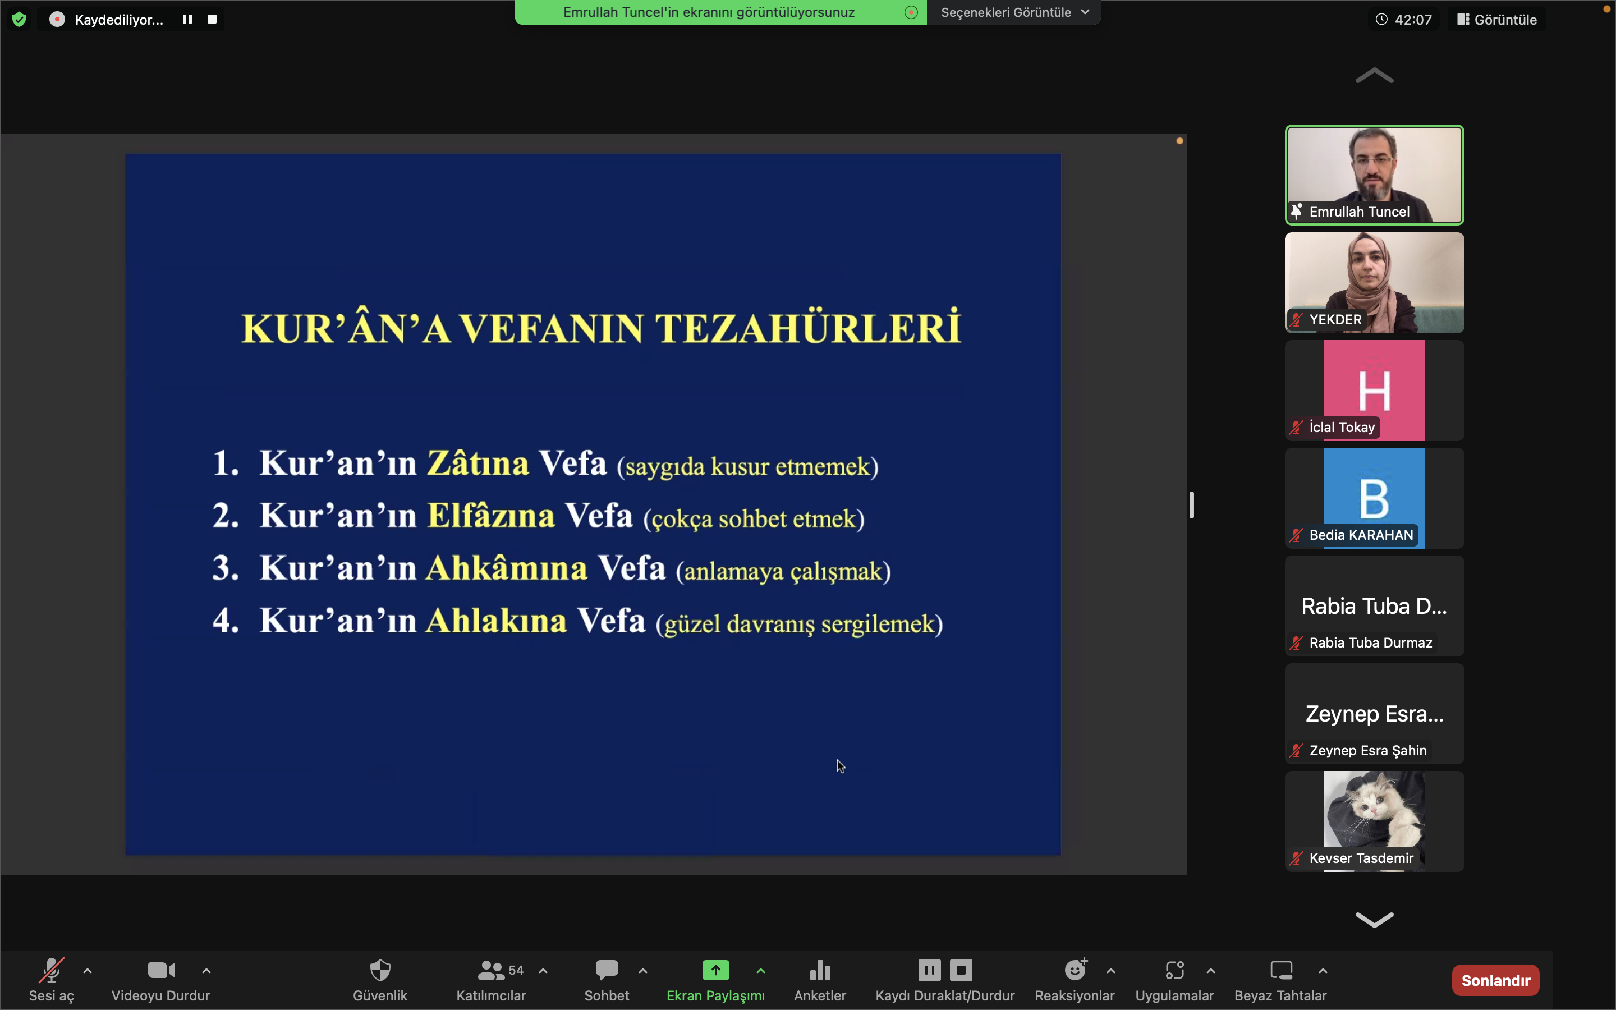Viewport: 1616px width, 1010px height.
Task: Expand video options arrow next to Videoyu Durdur
Action: point(206,971)
